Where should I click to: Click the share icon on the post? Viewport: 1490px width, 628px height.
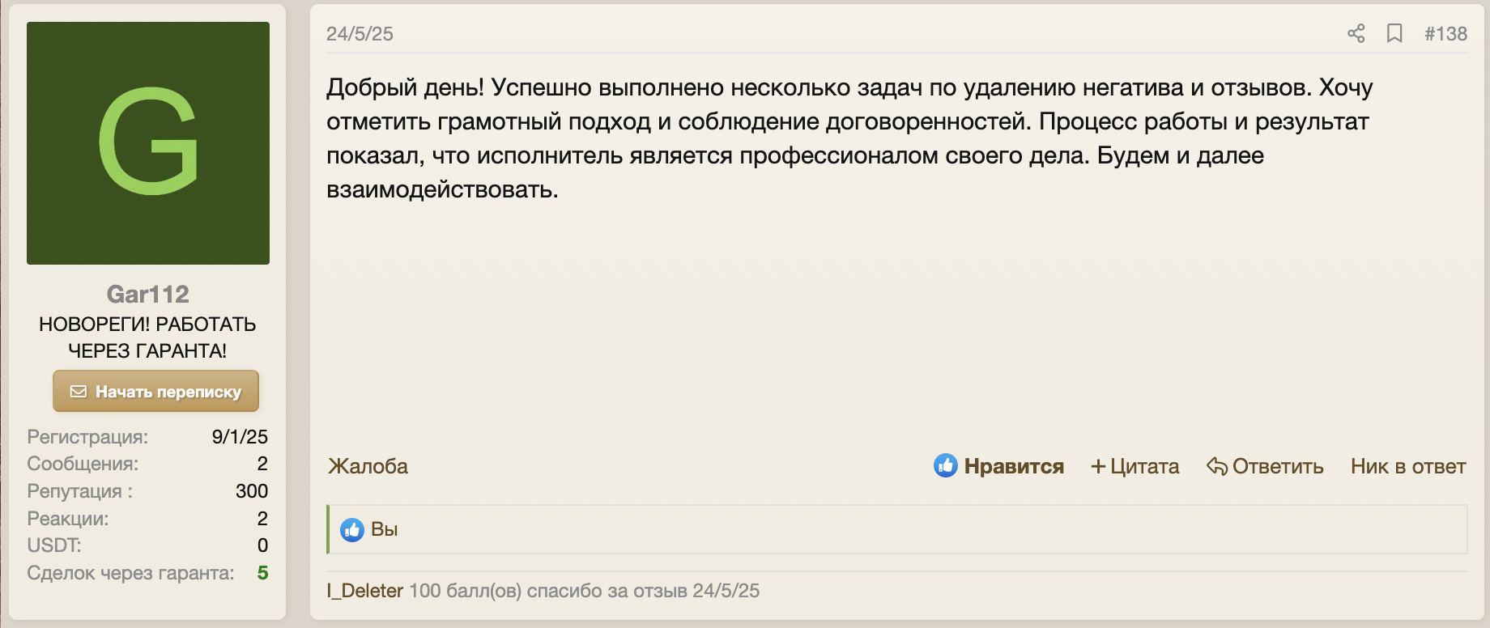coord(1356,33)
